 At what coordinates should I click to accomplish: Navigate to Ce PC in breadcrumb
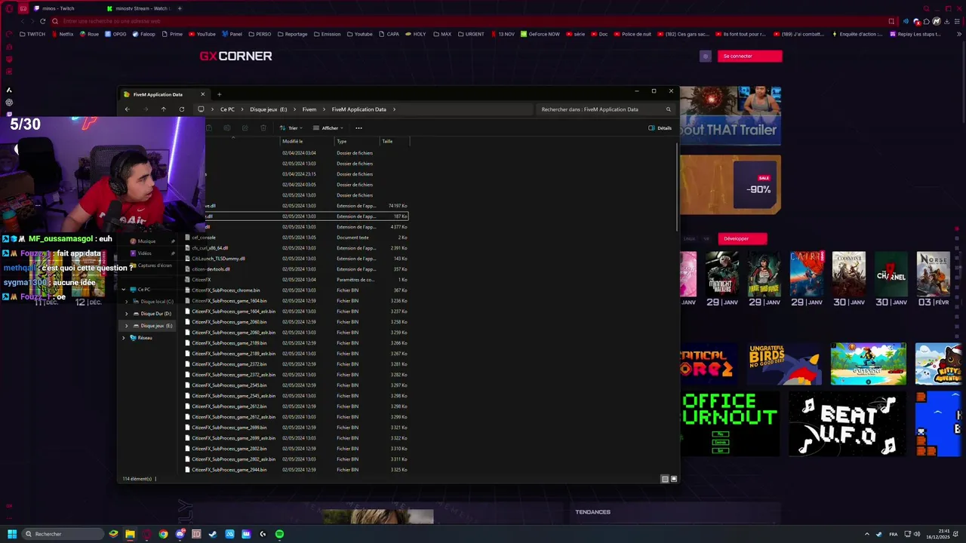point(227,109)
